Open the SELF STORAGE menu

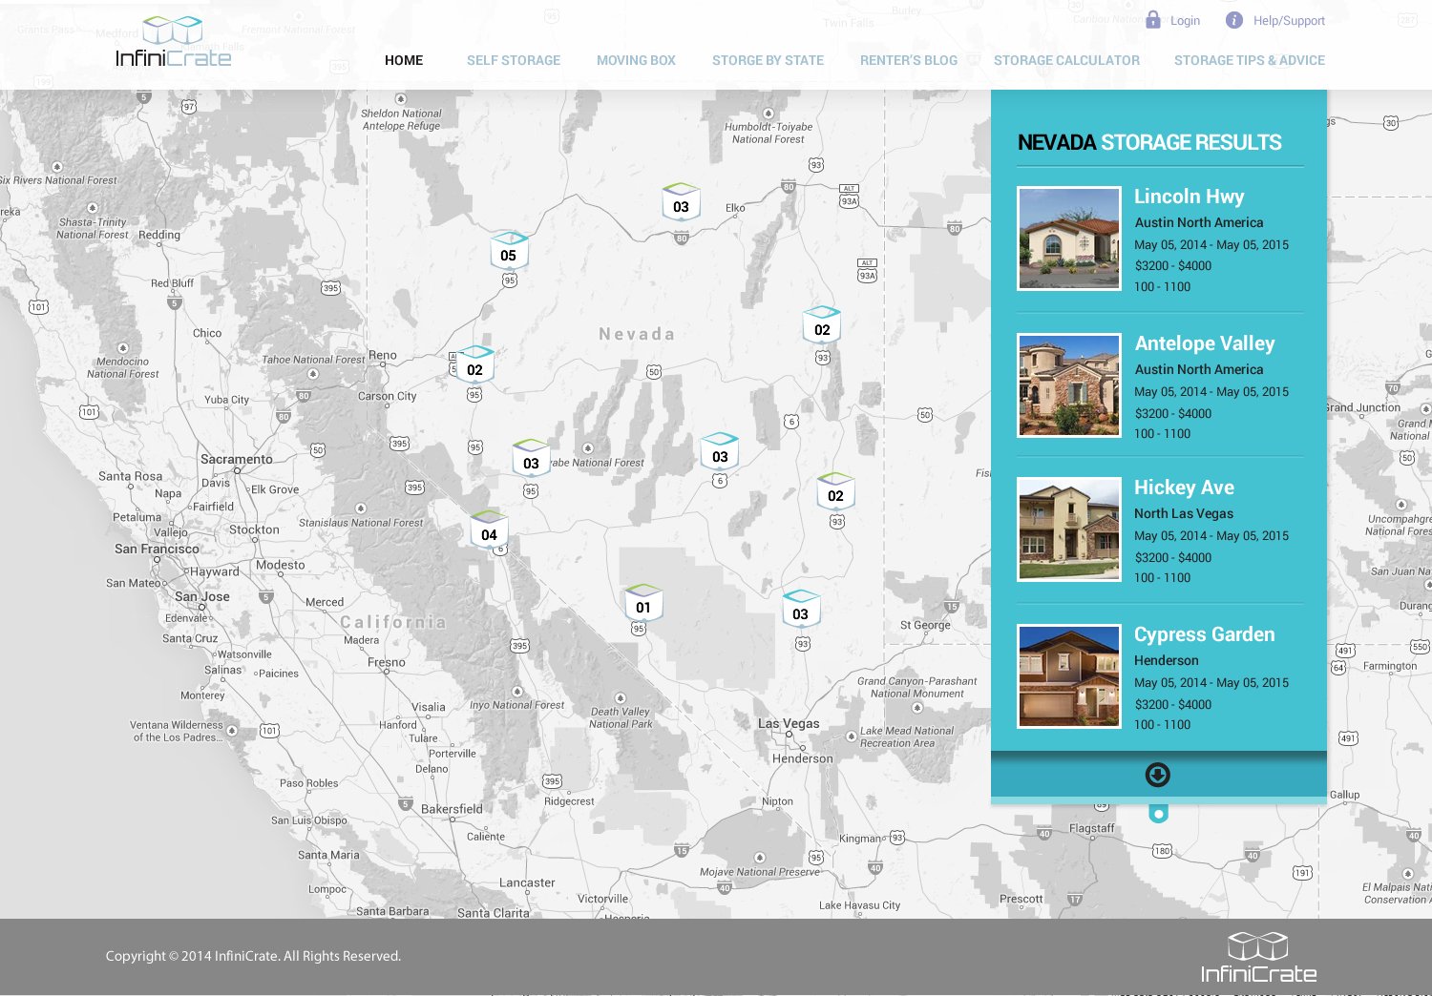coord(514,60)
